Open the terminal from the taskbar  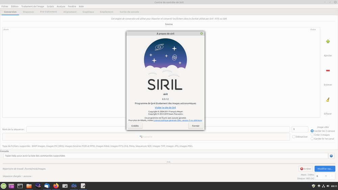(x=20, y=186)
